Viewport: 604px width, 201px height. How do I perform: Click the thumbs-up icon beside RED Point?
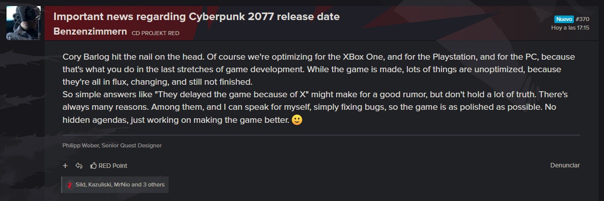(93, 165)
